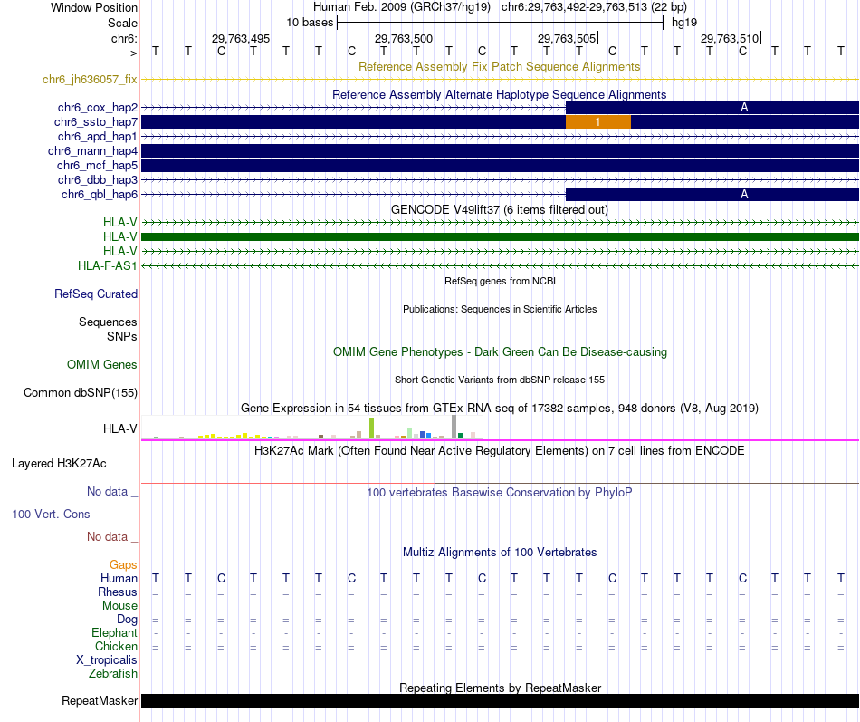
Task: Open the H3K27Ac Mark track title
Action: tap(499, 451)
